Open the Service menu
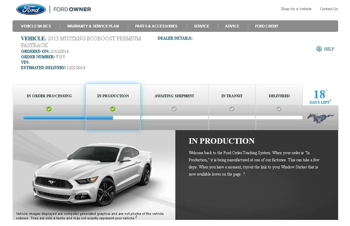This screenshot has width=350, height=226. click(201, 26)
